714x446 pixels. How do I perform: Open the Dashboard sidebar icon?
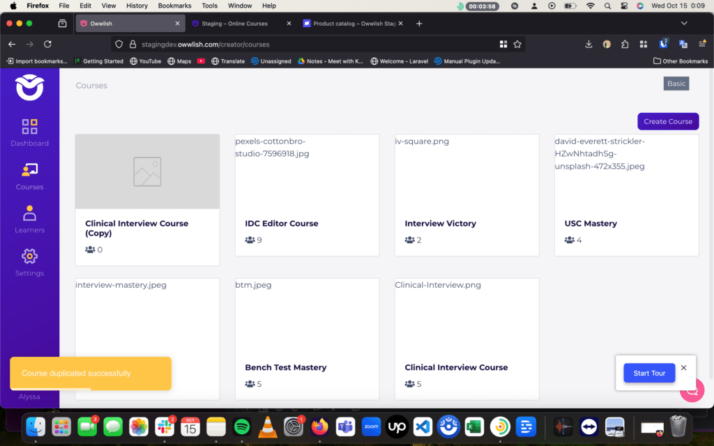click(x=29, y=127)
